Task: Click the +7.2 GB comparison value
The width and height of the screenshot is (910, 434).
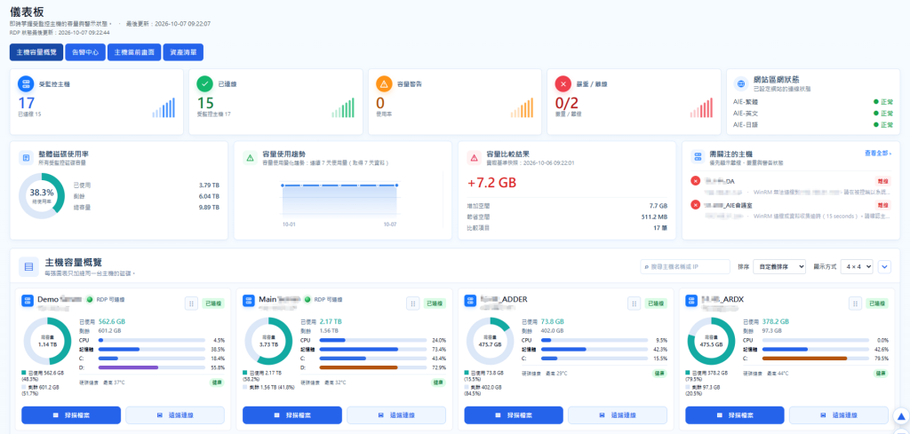Action: pyautogui.click(x=492, y=183)
